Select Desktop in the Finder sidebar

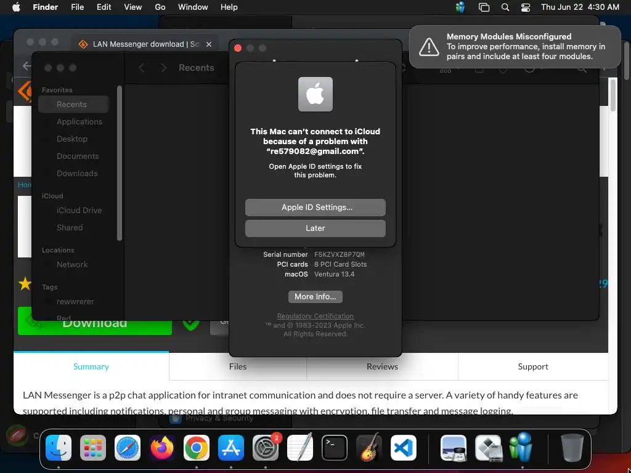coord(74,139)
